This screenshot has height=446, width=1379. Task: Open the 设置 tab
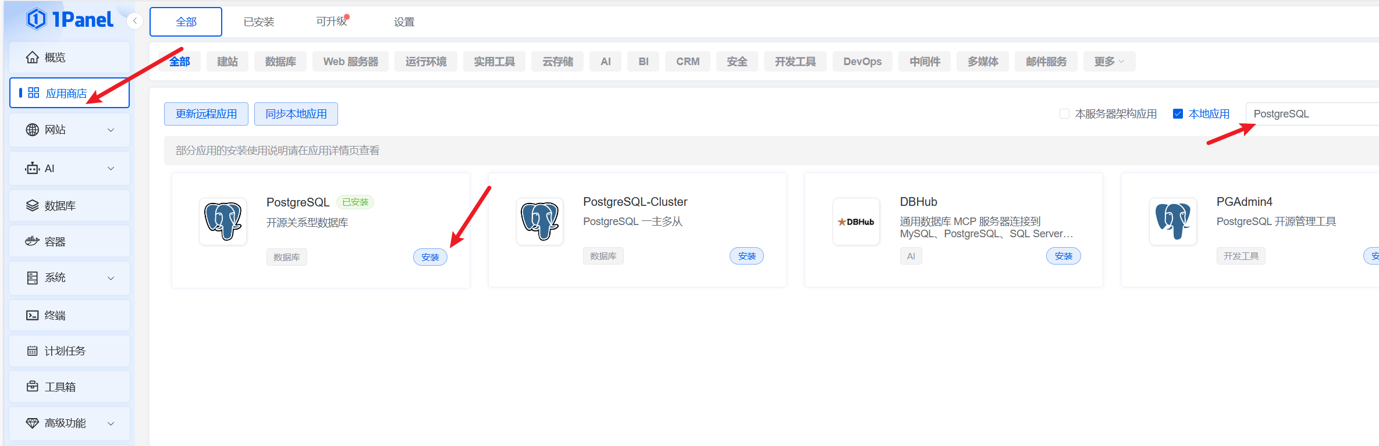[x=404, y=22]
